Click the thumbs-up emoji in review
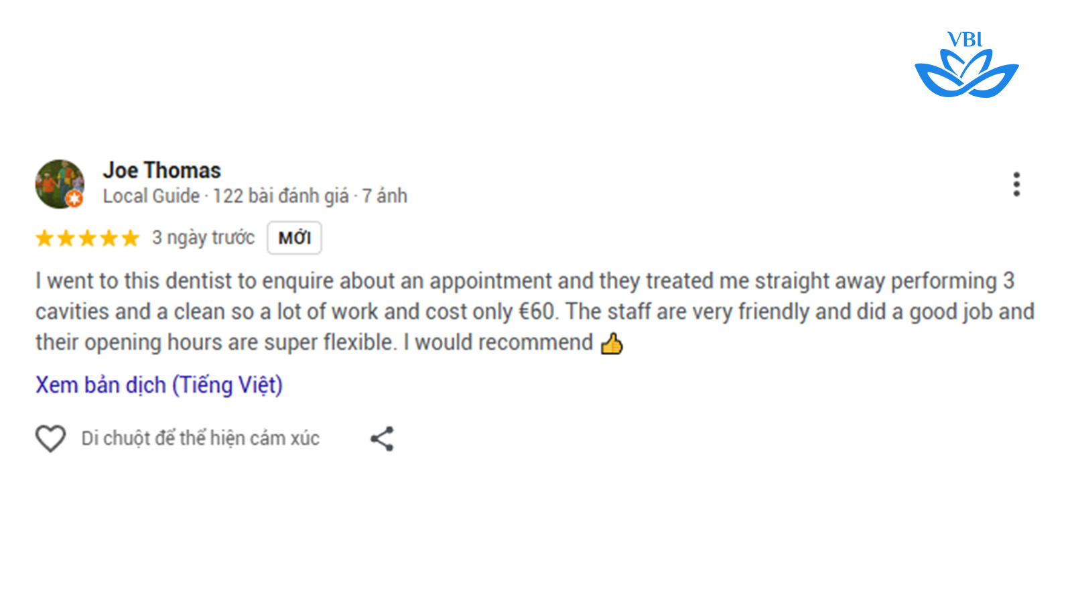This screenshot has height=603, width=1072. 612,344
